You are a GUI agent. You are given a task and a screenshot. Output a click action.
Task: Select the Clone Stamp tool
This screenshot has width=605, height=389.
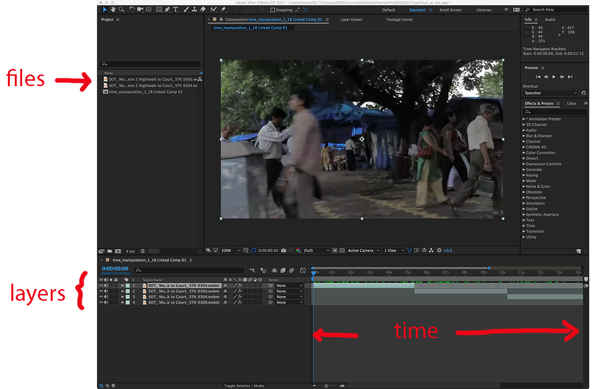[x=194, y=9]
